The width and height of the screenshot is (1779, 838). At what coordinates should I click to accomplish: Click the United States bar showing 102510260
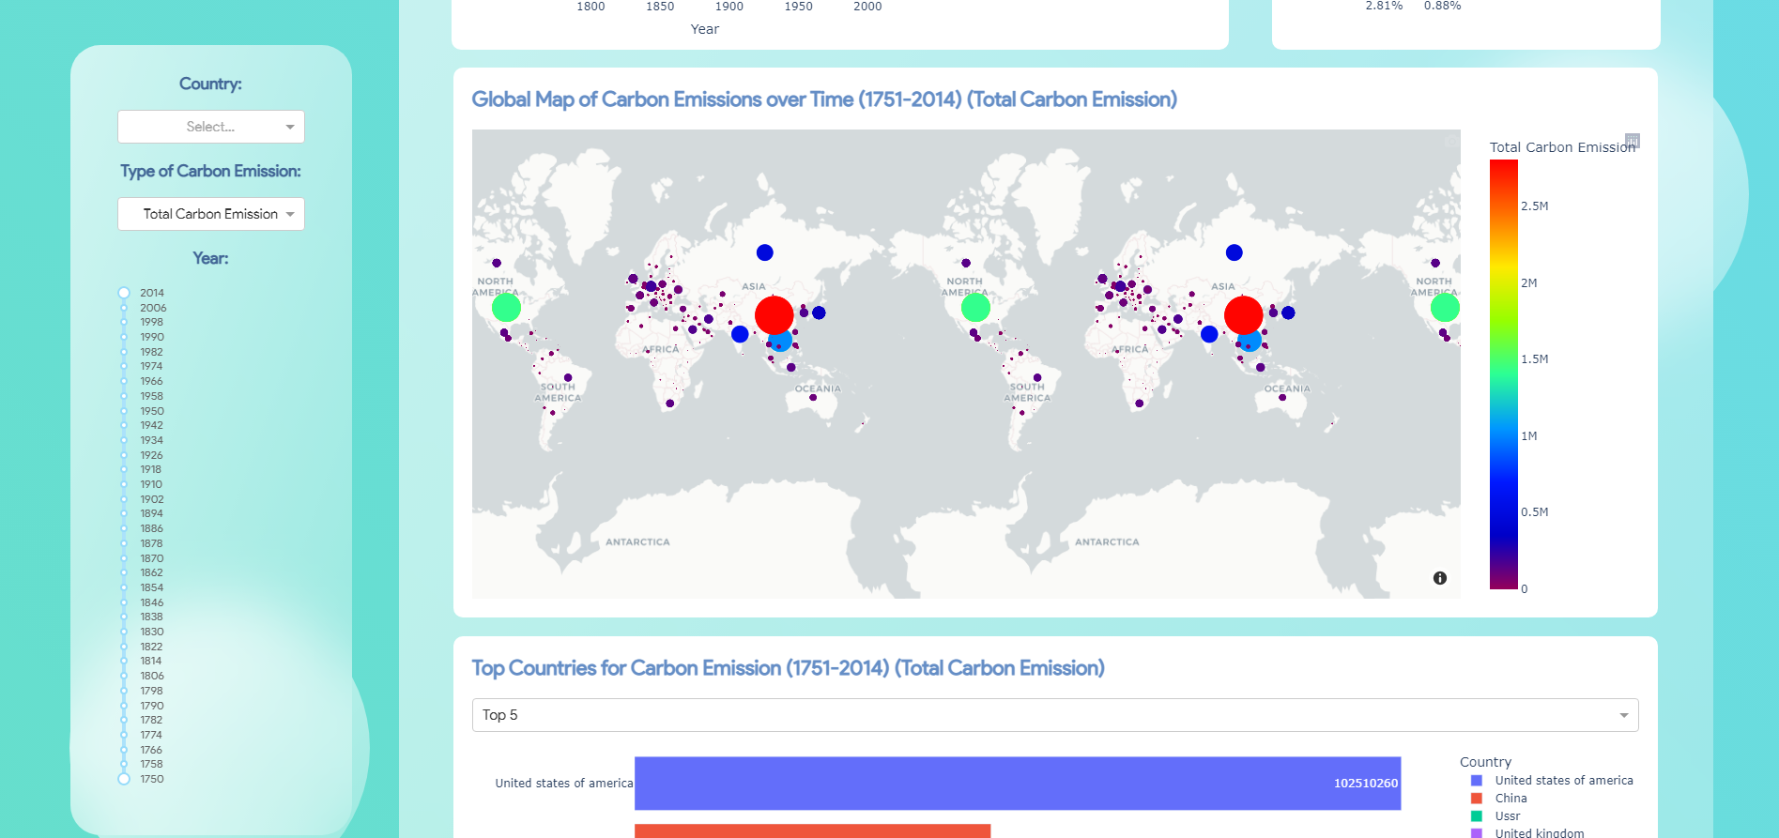[x=1018, y=784]
